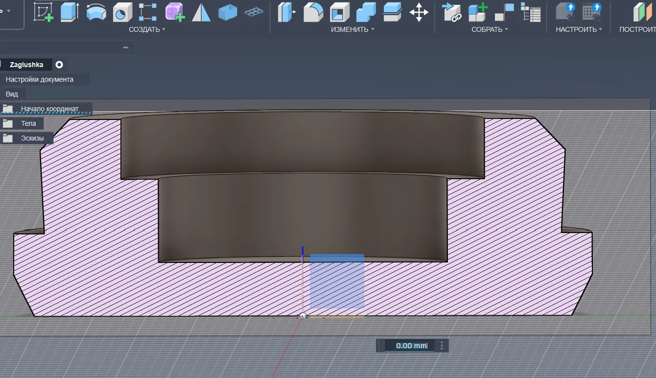The image size is (656, 378).
Task: Open the options menu beside the distance field
Action: (442, 346)
